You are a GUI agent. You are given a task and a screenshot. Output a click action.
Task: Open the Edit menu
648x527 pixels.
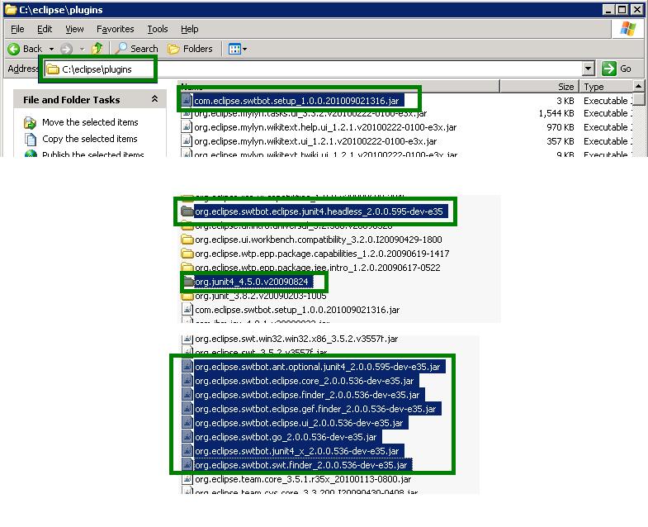pyautogui.click(x=45, y=29)
